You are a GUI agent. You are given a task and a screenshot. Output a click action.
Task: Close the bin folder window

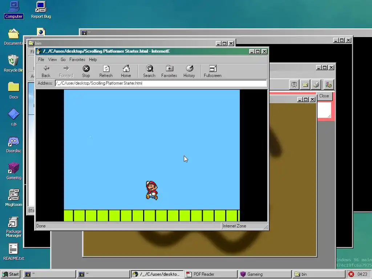[231, 44]
